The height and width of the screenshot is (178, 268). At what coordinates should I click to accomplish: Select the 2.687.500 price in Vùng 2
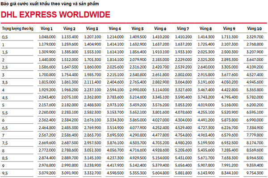click(x=69, y=142)
